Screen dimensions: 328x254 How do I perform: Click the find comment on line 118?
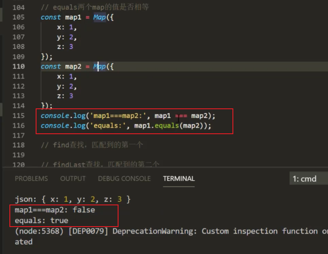92,145
